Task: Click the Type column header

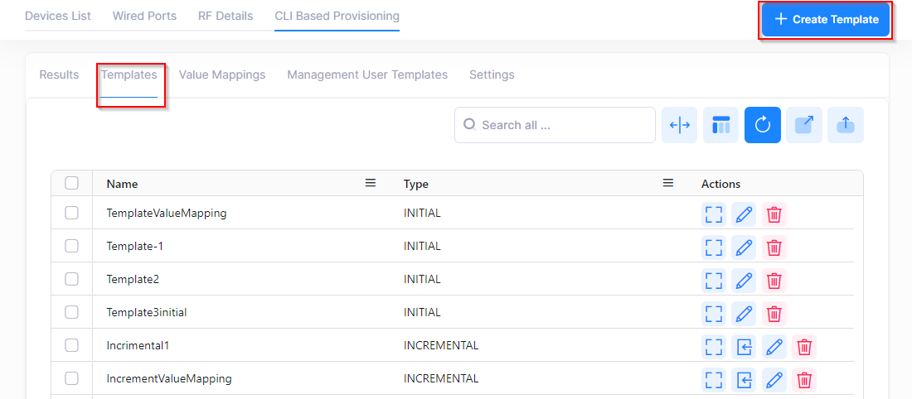Action: click(x=416, y=184)
